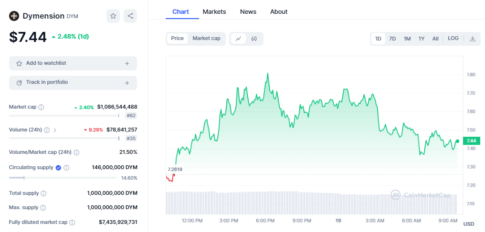Click the 7.80 price axis label
The width and height of the screenshot is (485, 232).
(x=471, y=75)
